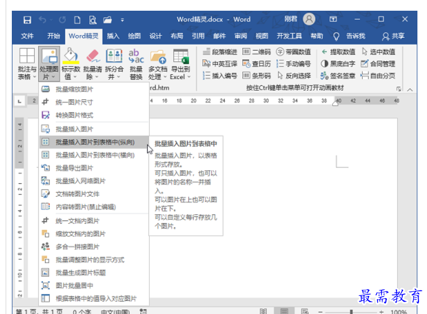Collapse the 处理图片 dropdown button
Viewport: 427px width, 314px height.
pyautogui.click(x=49, y=64)
